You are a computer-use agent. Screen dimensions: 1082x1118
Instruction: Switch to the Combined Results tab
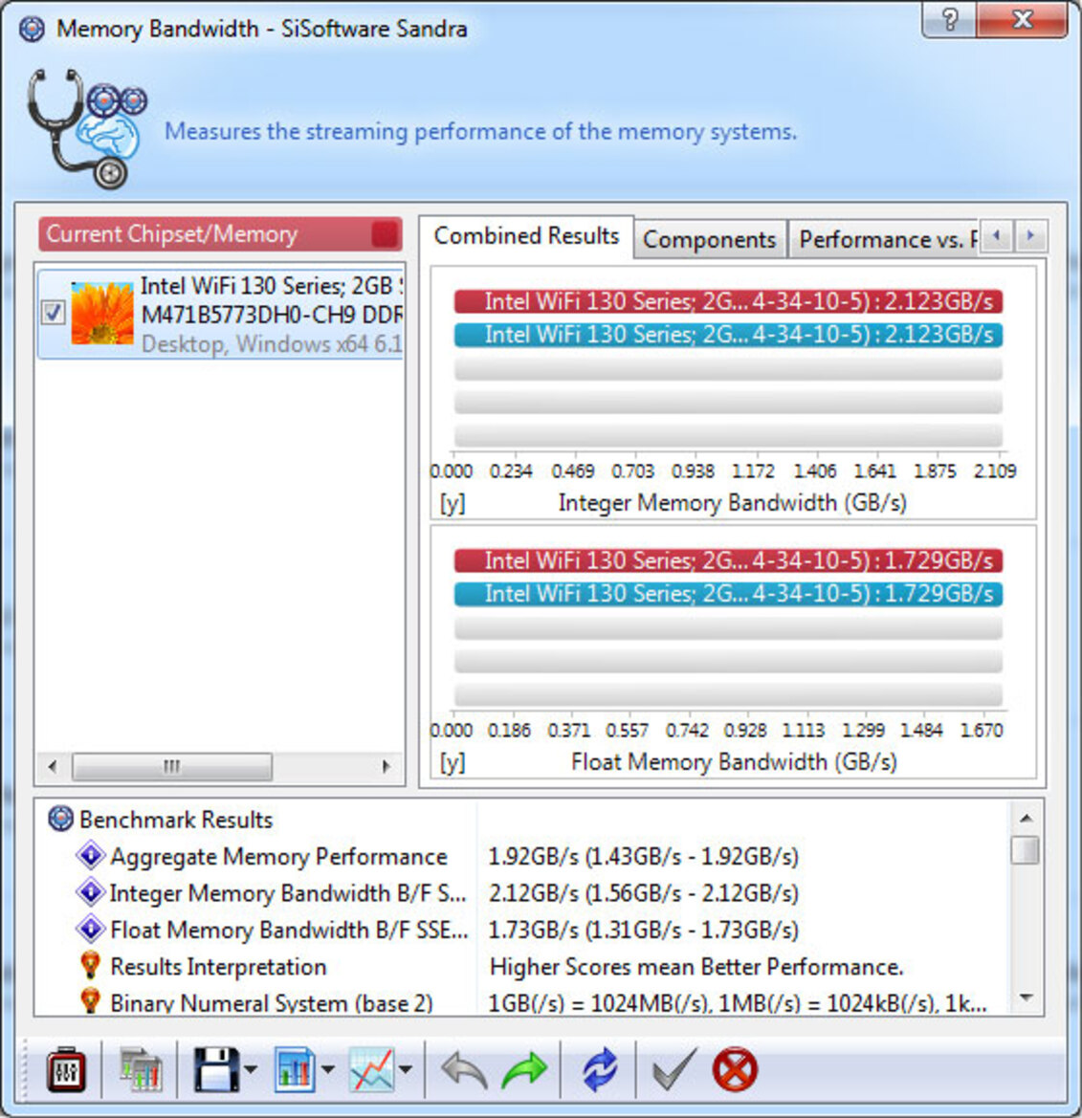(x=526, y=236)
